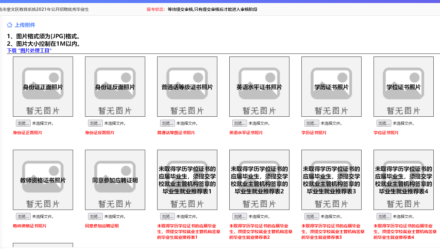Browse file for 英语水平证书照片

(240, 123)
